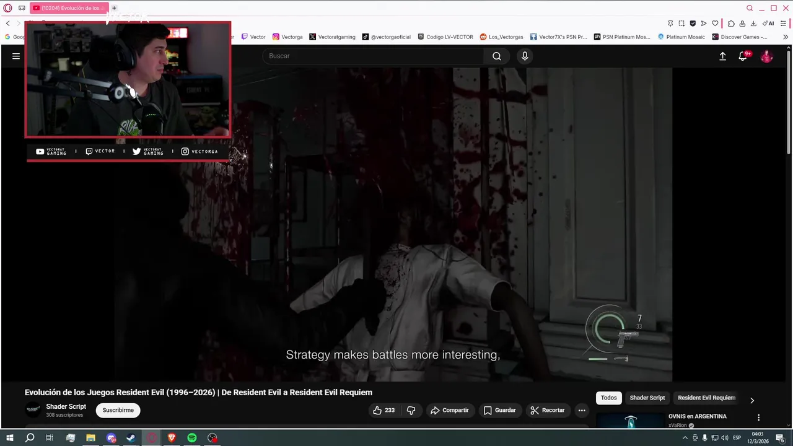Open more actions three-dot button under video
This screenshot has height=446, width=793.
click(581, 410)
